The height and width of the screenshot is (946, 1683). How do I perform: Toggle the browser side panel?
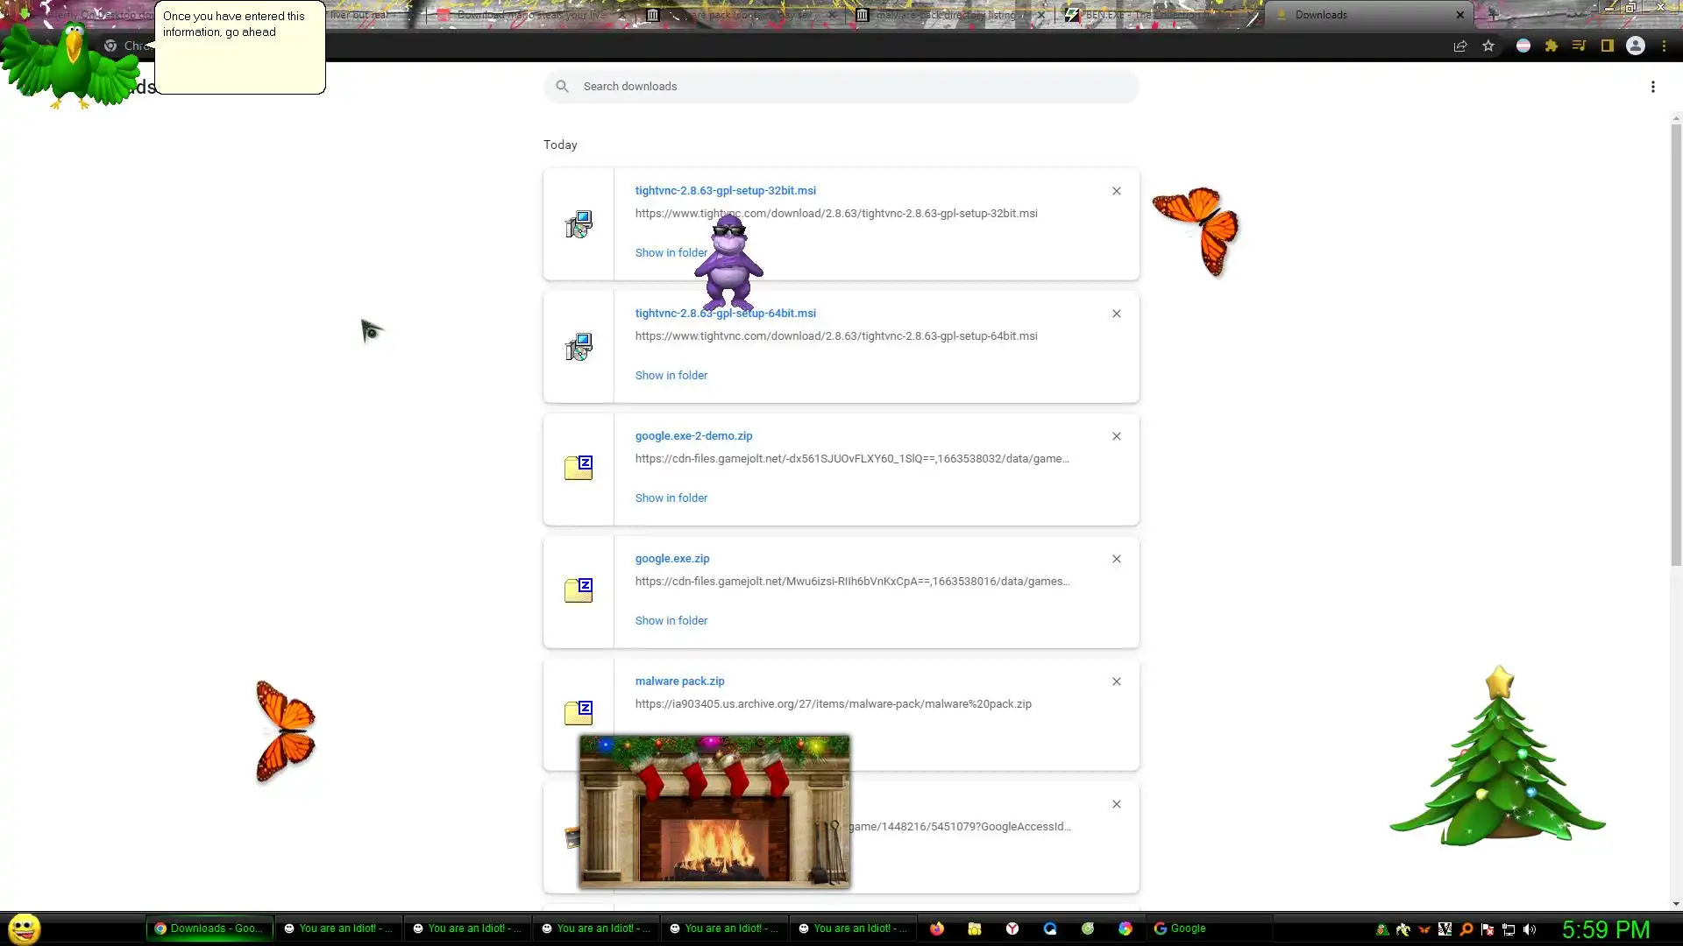1608,46
